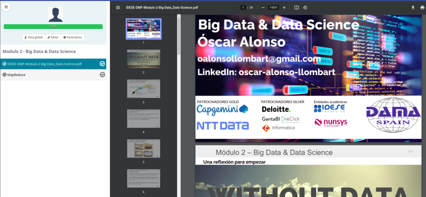Click the LinkedIn oscar-alonso-llombart text
Image resolution: width=426 pixels, height=197 pixels.
coord(266,72)
